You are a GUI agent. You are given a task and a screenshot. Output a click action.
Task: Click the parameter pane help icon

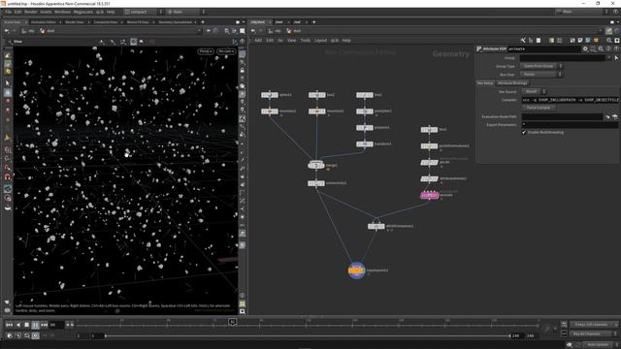[x=616, y=49]
